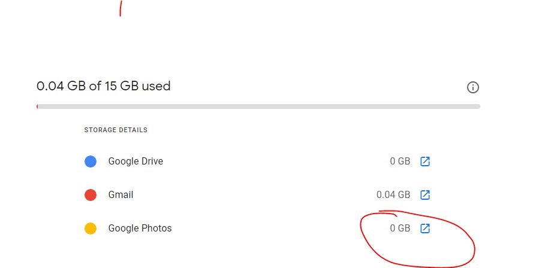This screenshot has height=268, width=545.
Task: Click the yellow Google Photos dot
Action: (91, 229)
